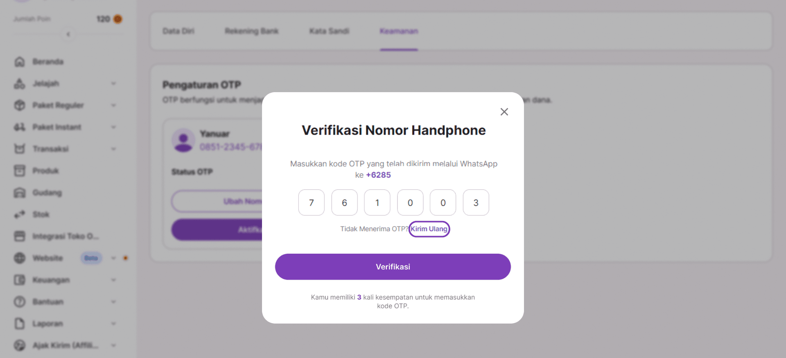Click the Paket Reguler box icon
786x358 pixels.
(x=20, y=105)
